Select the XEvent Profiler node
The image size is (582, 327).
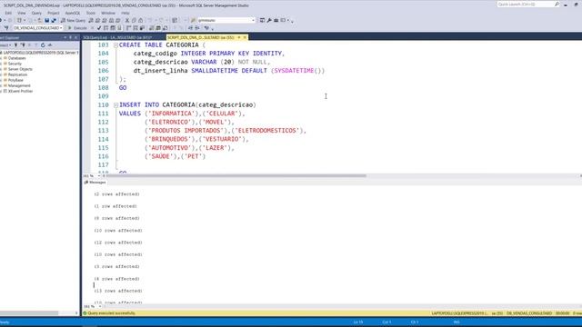tap(20, 91)
